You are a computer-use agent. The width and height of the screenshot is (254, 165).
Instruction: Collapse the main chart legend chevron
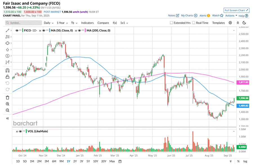click(x=234, y=30)
